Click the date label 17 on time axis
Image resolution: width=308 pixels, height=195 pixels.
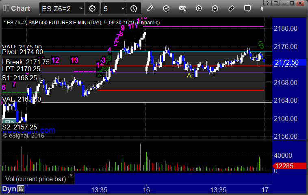[265, 190]
